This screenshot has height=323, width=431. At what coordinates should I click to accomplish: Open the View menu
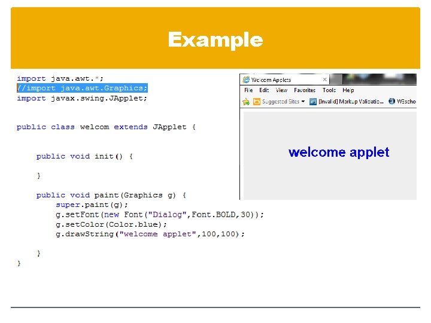[x=281, y=90]
